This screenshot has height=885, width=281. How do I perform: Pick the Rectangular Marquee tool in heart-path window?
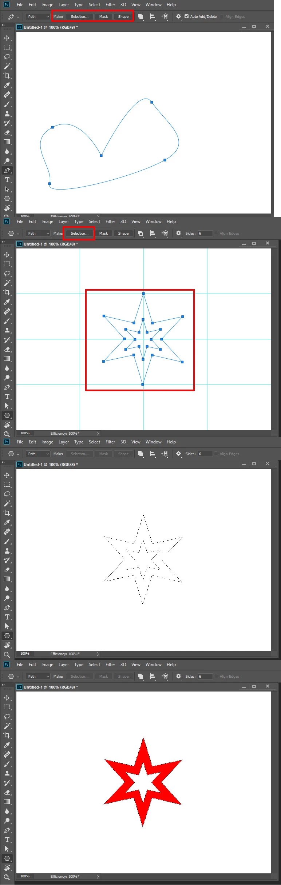7,47
